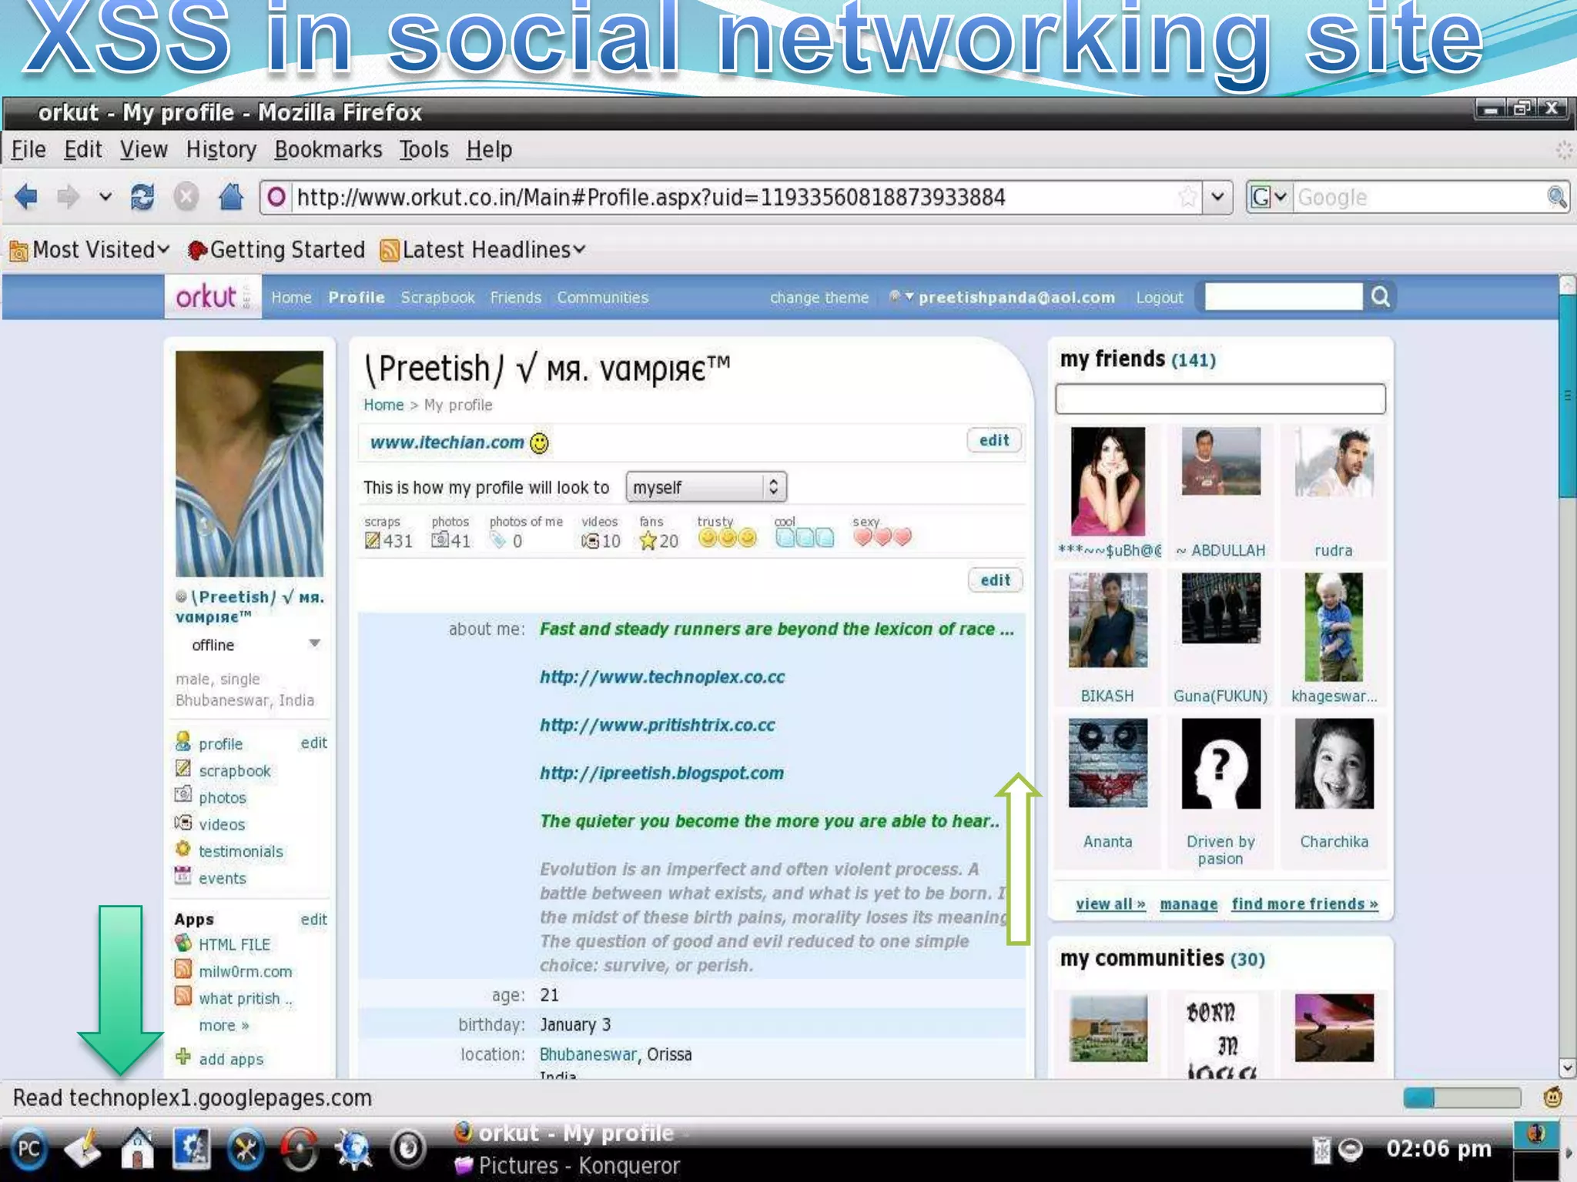Expand the URL bar history dropdown arrow

click(1217, 198)
